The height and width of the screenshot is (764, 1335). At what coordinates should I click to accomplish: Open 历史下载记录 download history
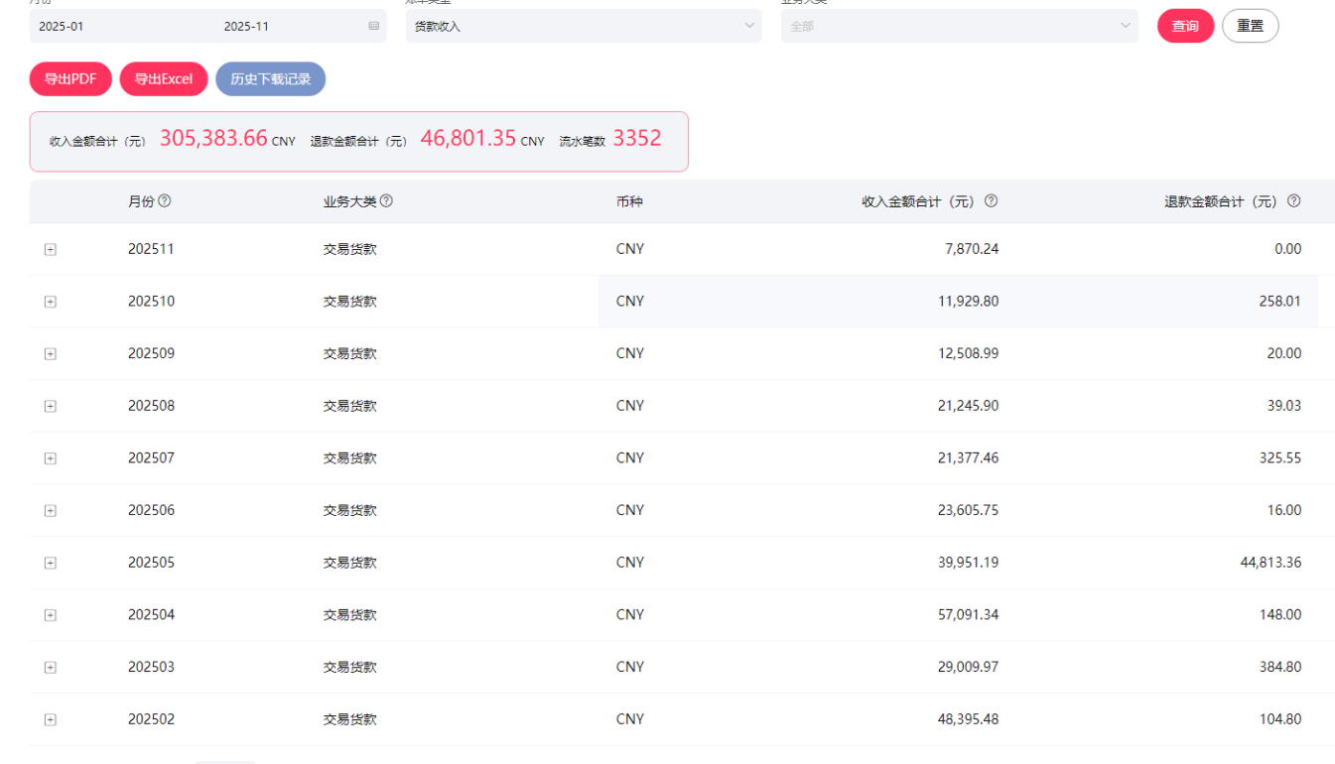270,79
